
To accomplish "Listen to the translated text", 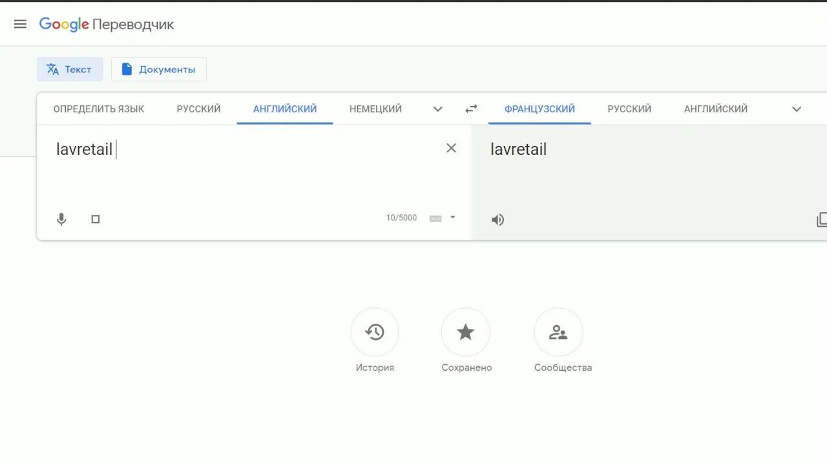I will 497,220.
